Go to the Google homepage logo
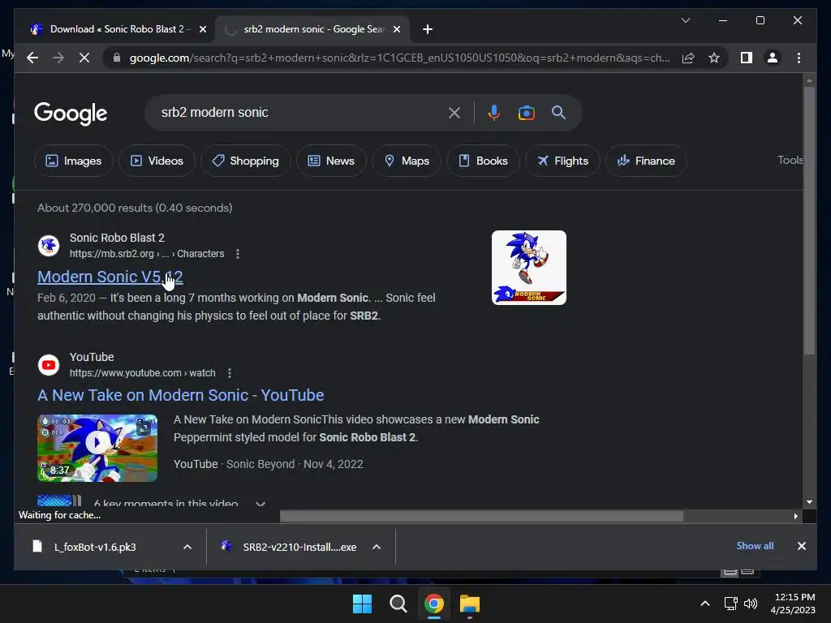 coord(71,113)
